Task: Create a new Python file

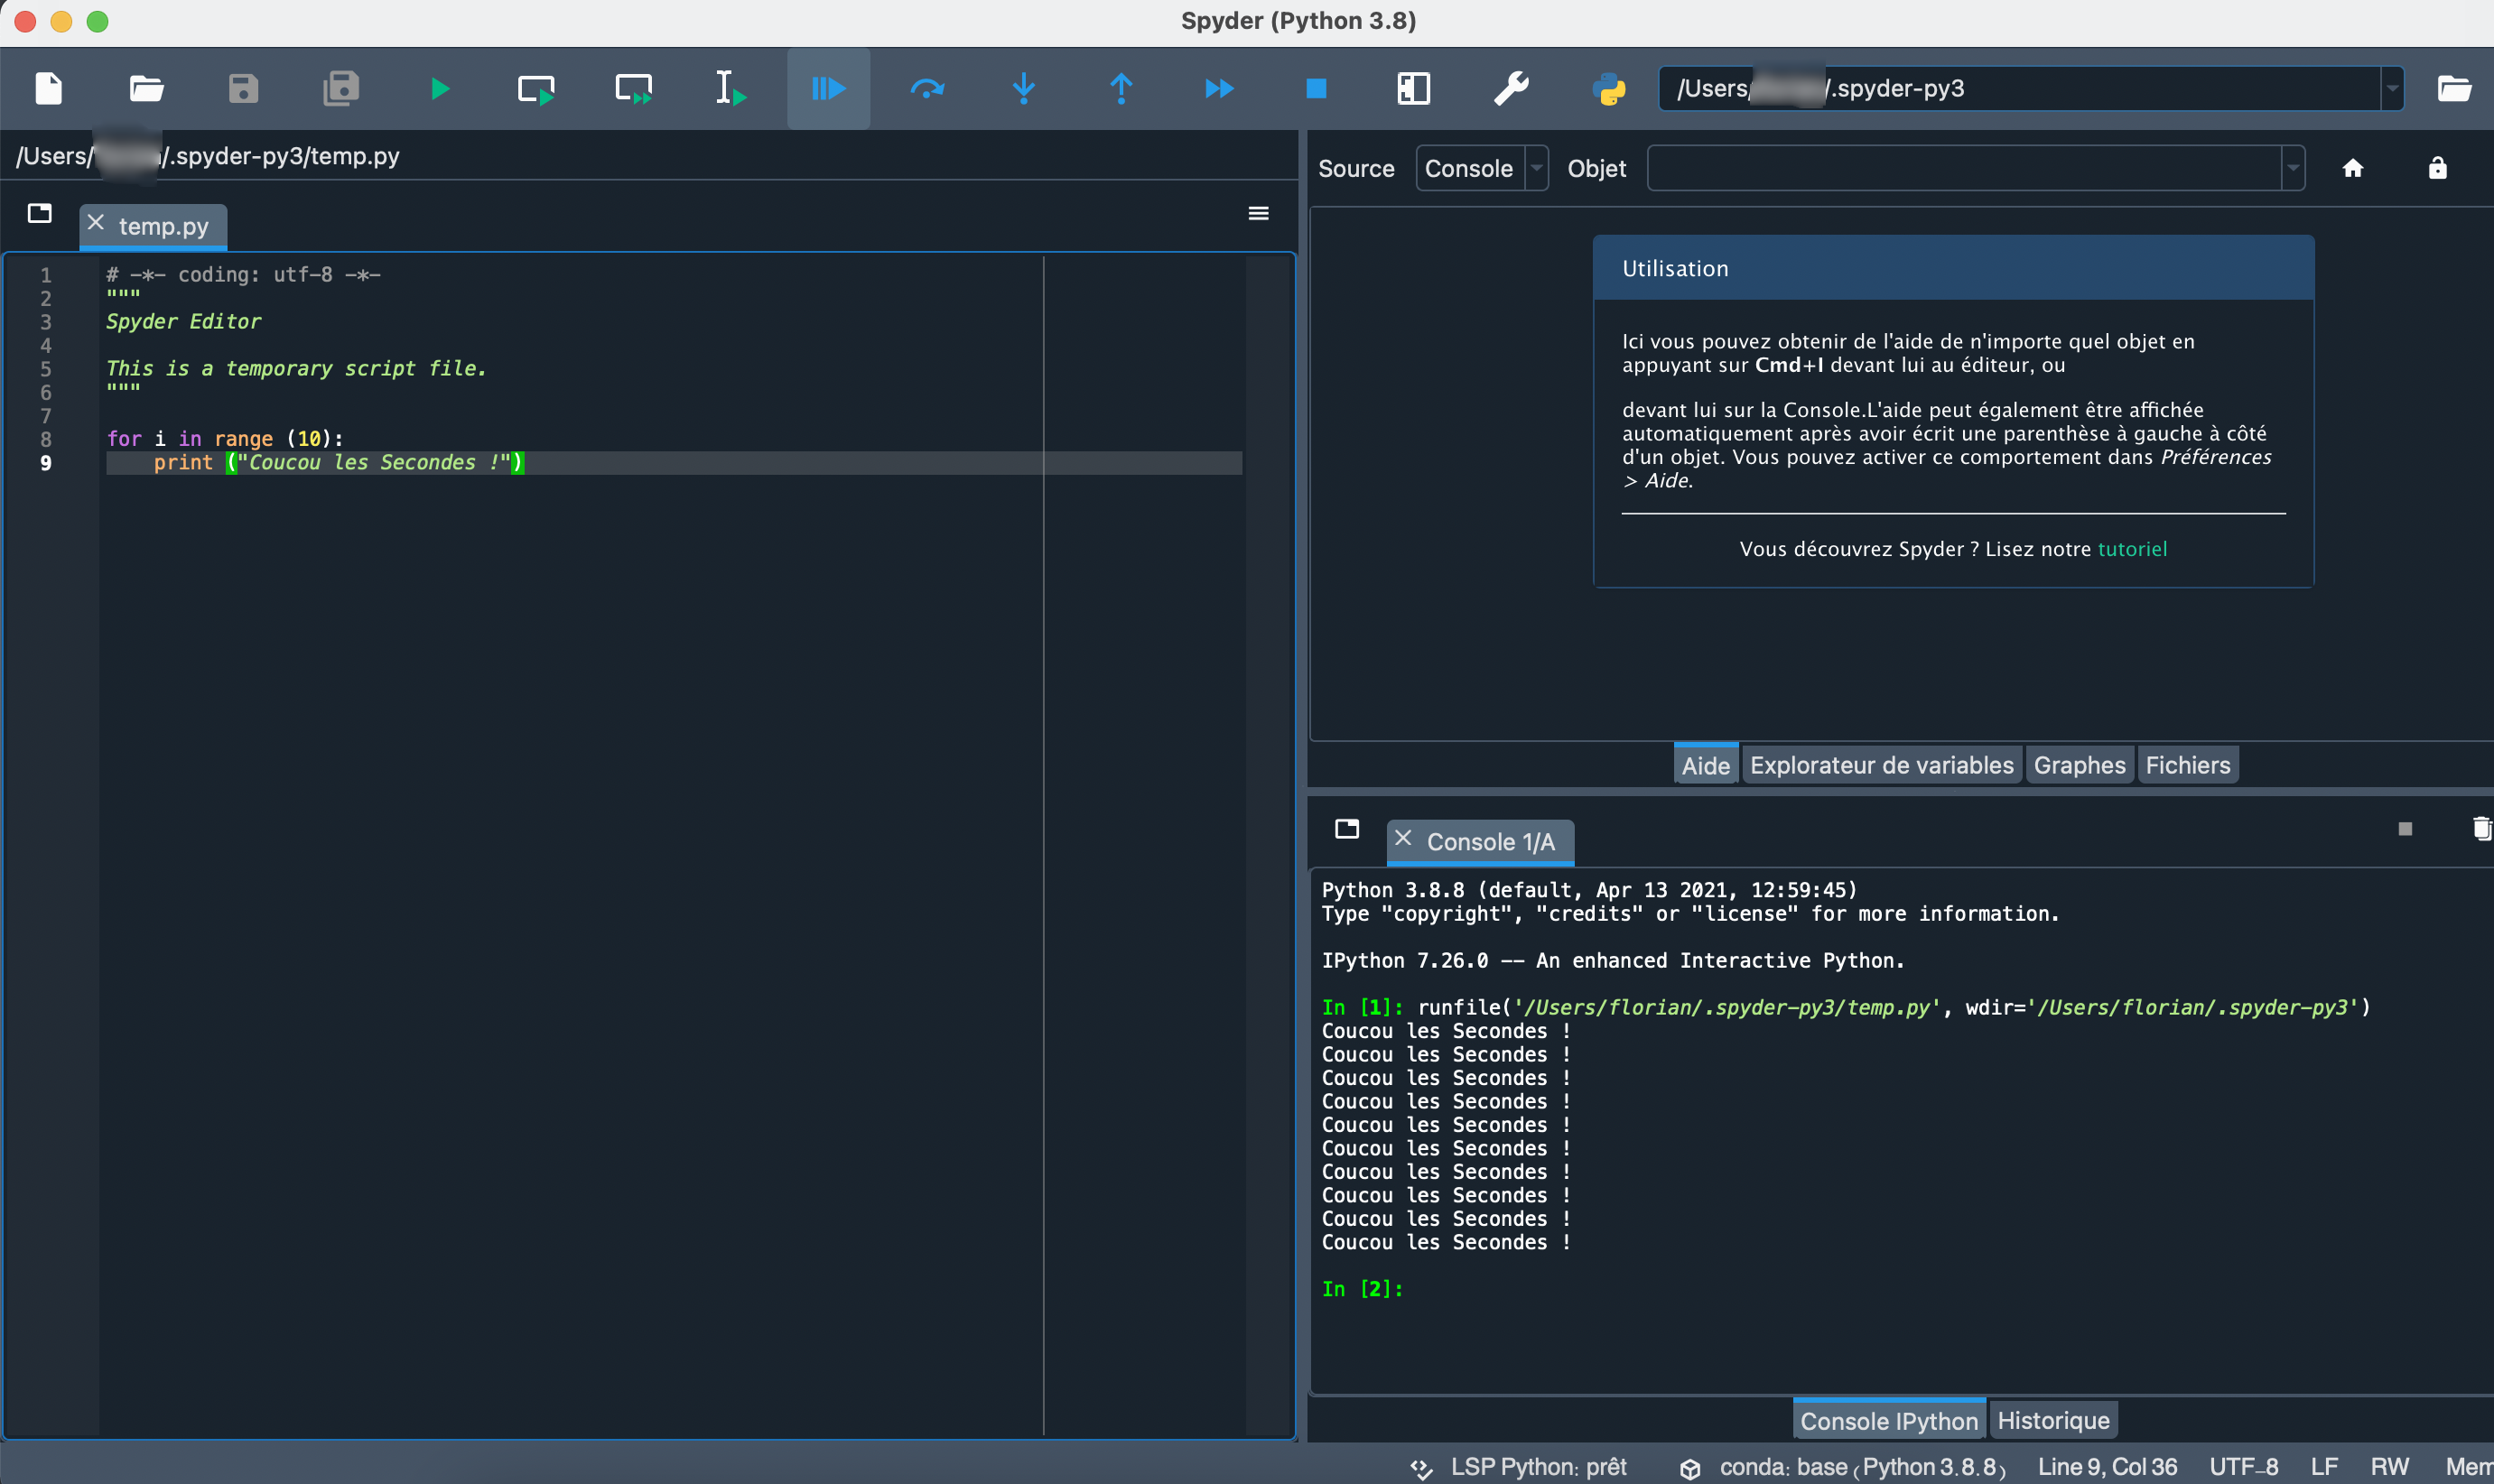Action: (x=48, y=88)
